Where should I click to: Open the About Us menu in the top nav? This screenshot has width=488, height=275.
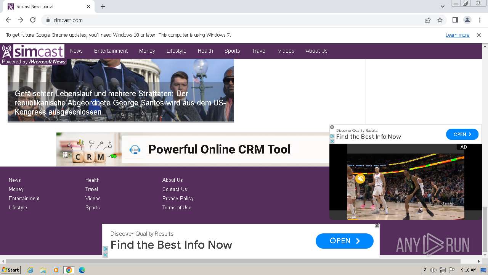(x=316, y=51)
